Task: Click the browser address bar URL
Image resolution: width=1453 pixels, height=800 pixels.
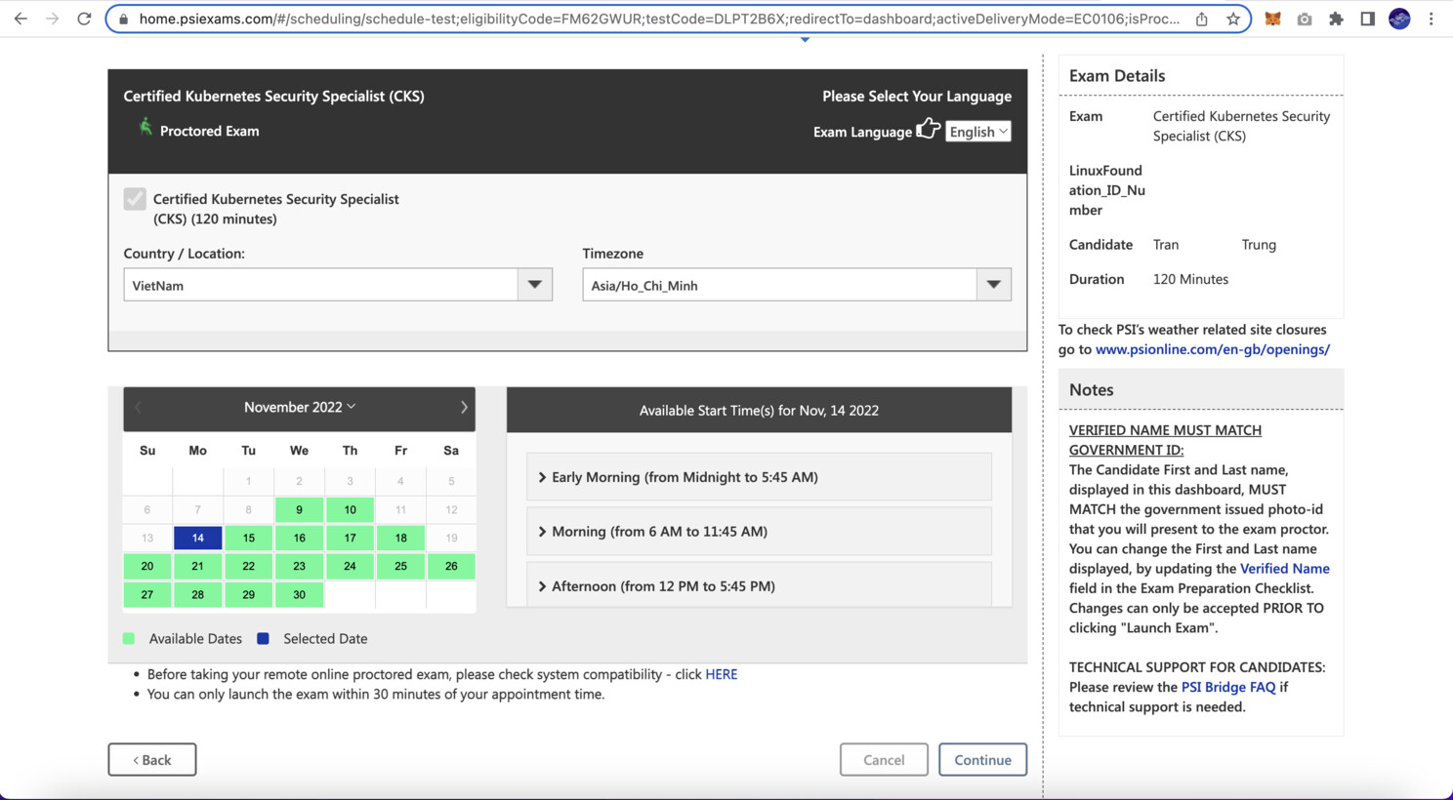Action: [659, 19]
